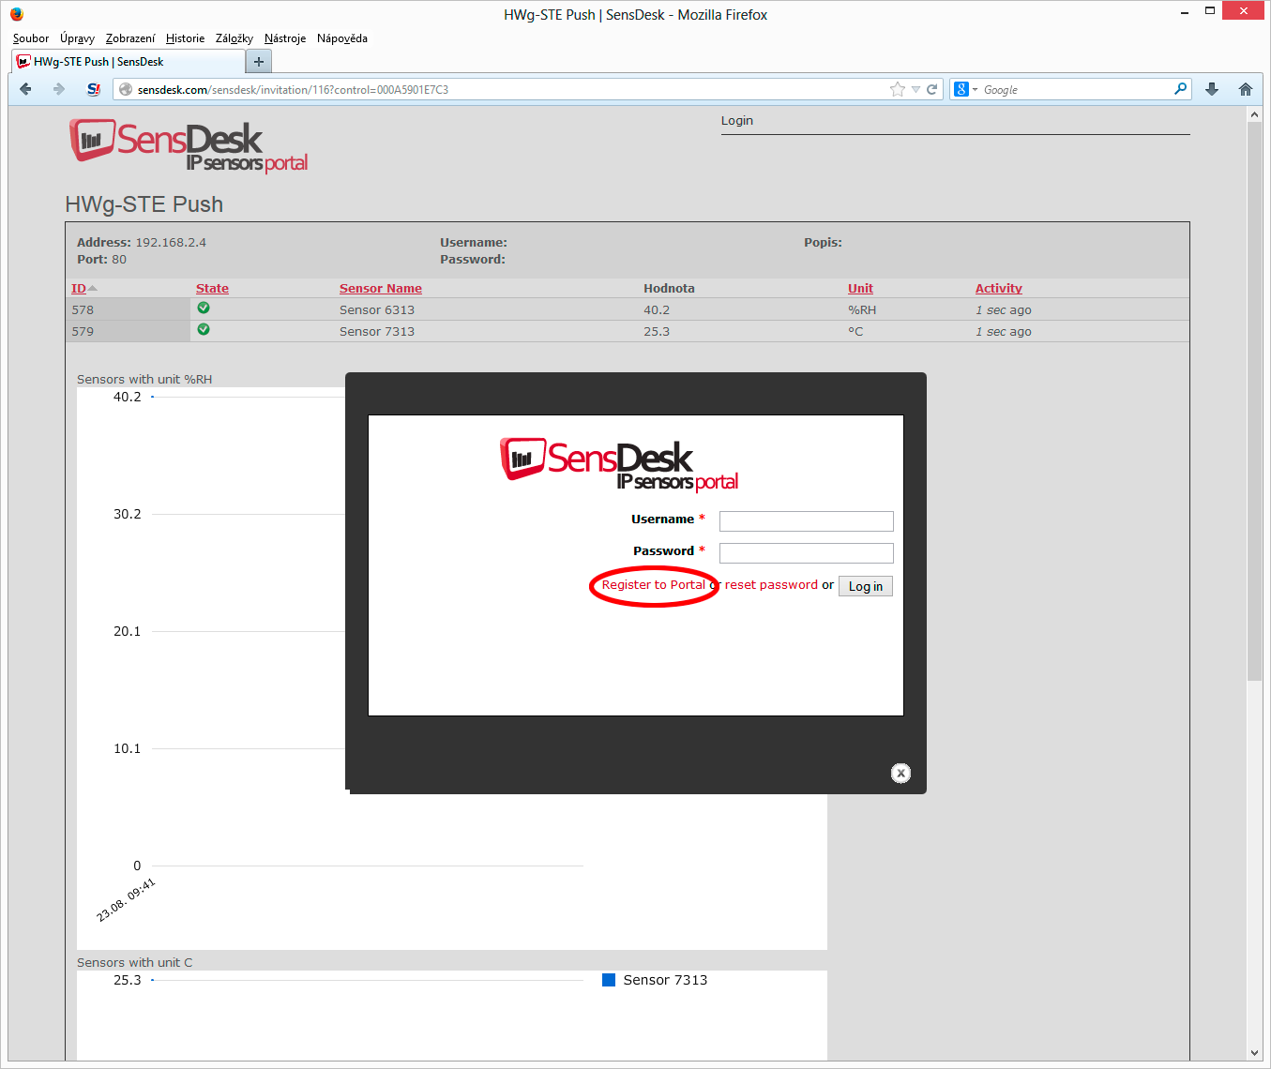Select the HWg-STE Push tab
Image resolution: width=1271 pixels, height=1069 pixels.
[129, 62]
